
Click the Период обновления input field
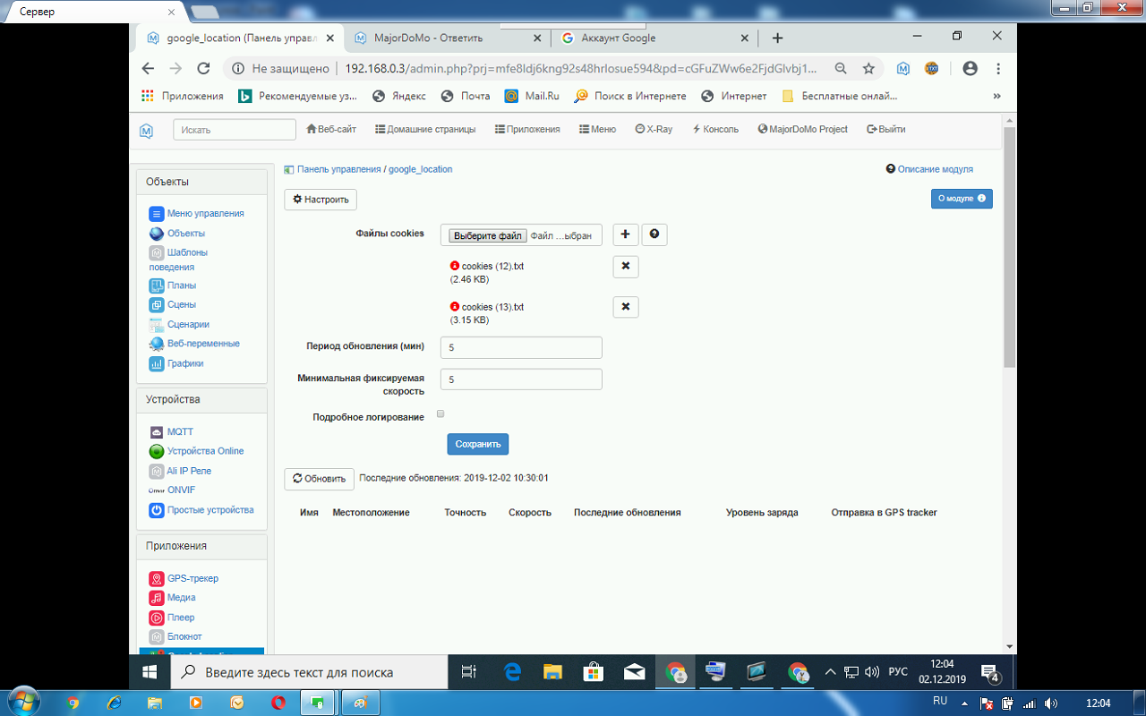click(521, 347)
